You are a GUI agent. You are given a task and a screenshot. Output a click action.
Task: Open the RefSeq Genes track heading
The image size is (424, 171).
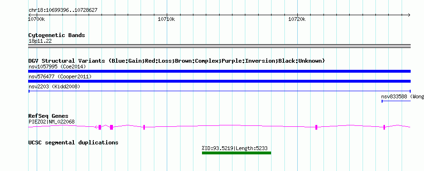pyautogui.click(x=49, y=116)
